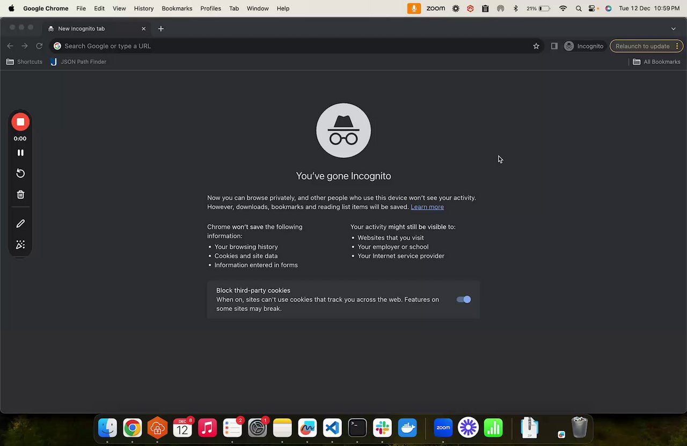Image resolution: width=687 pixels, height=446 pixels.
Task: Open Chrome's three-dot menu
Action: pos(678,46)
